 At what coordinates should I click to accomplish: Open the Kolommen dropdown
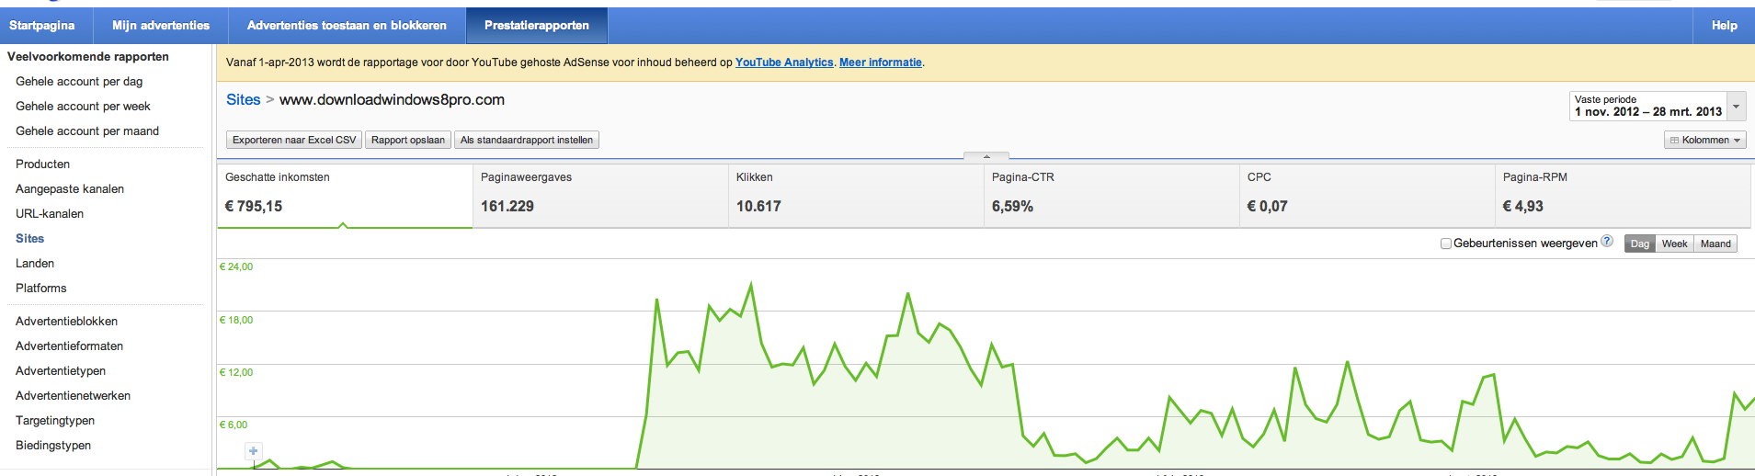(1705, 140)
